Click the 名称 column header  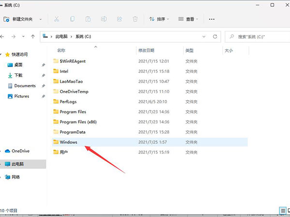[x=61, y=50]
